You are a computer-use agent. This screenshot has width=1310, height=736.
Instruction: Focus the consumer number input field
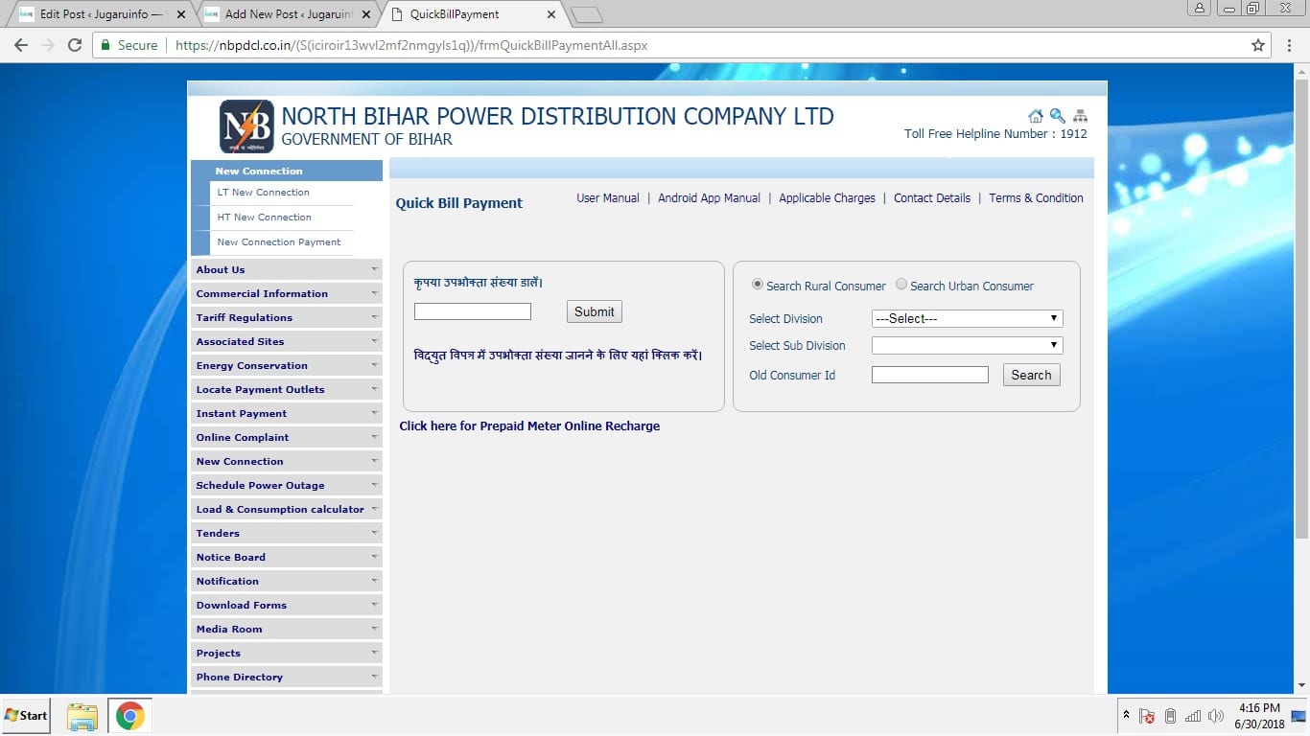point(472,311)
